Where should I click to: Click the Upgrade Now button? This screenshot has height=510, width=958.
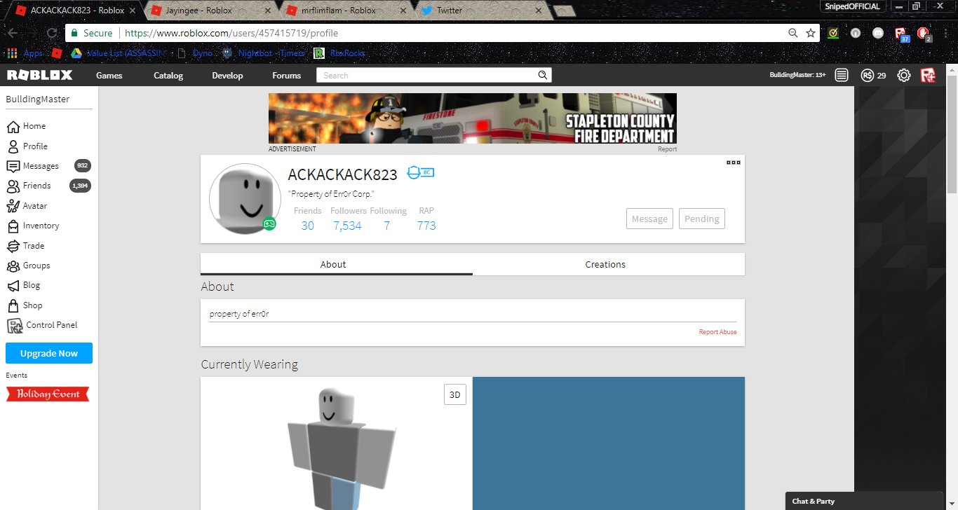tap(49, 353)
